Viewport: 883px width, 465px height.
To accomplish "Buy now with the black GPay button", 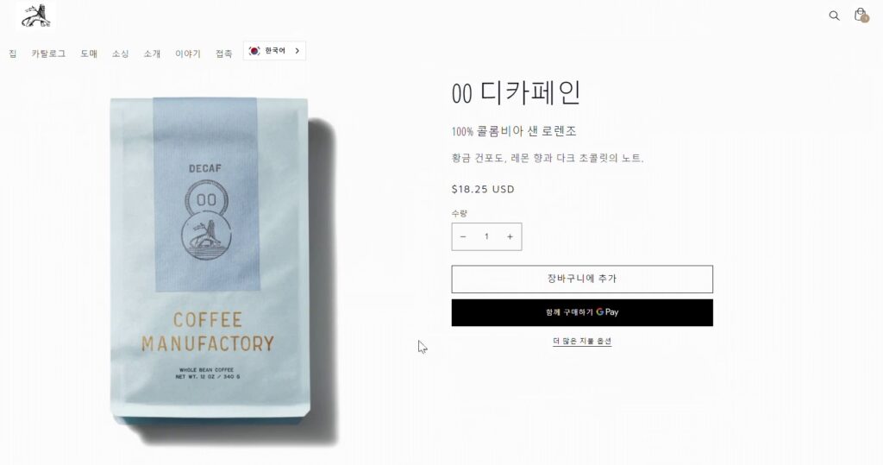I will [x=582, y=312].
